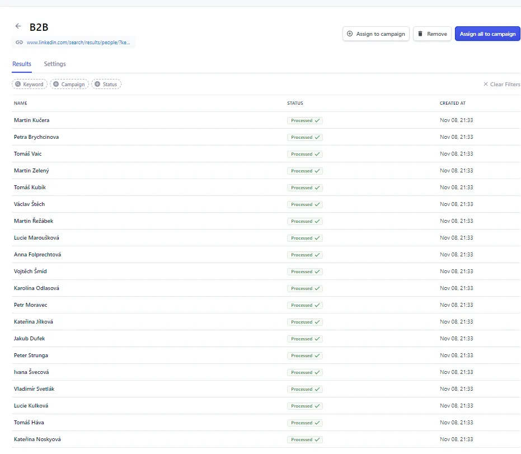Click the checkmark in Vojtěch Šmíd's status
Image resolution: width=521 pixels, height=454 pixels.
[x=317, y=272]
